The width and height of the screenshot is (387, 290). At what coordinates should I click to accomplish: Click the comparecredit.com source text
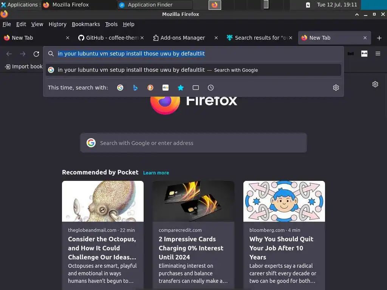[180, 230]
